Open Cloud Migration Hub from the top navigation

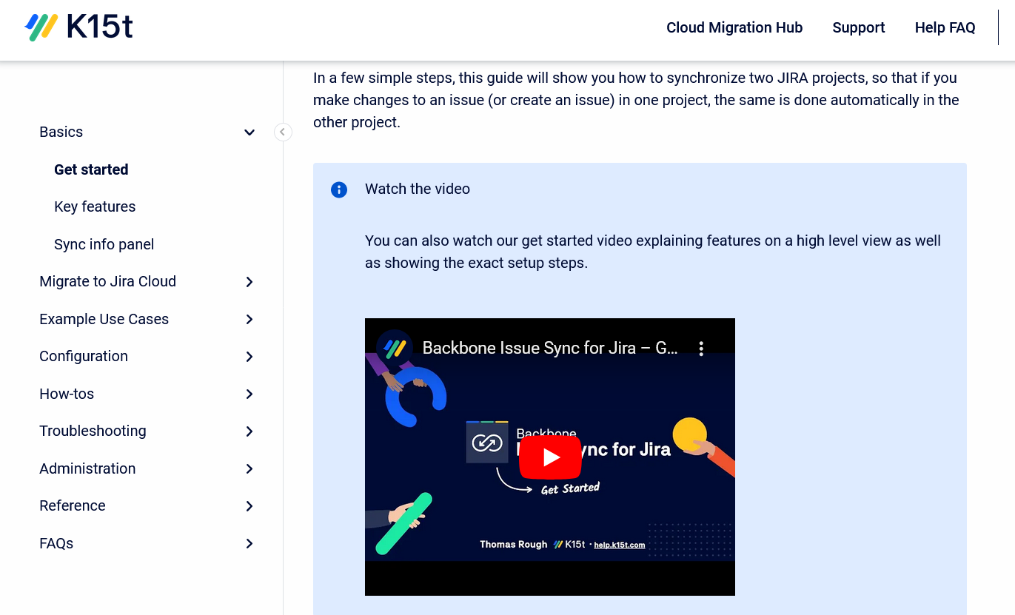coord(734,27)
